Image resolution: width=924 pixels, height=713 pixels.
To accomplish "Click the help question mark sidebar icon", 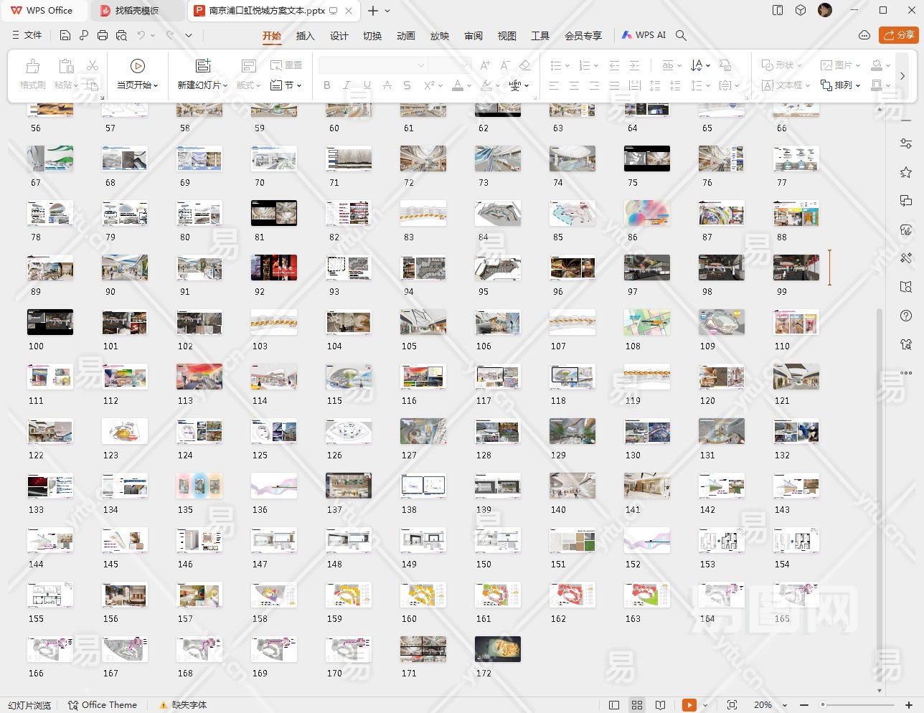I will pos(906,316).
